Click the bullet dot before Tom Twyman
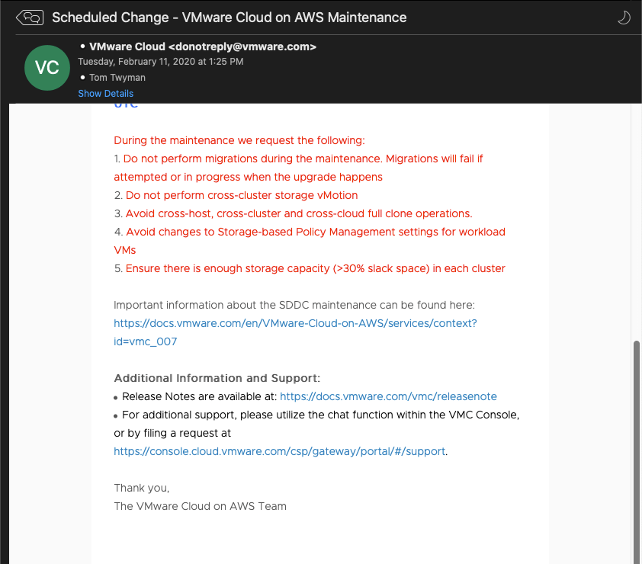The height and width of the screenshot is (564, 642). pyautogui.click(x=82, y=78)
